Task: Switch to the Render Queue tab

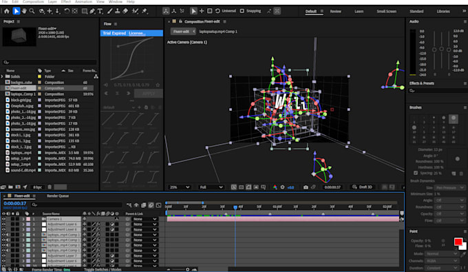Action: coord(58,196)
